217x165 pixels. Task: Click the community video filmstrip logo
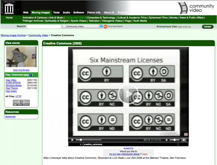[x=183, y=8]
